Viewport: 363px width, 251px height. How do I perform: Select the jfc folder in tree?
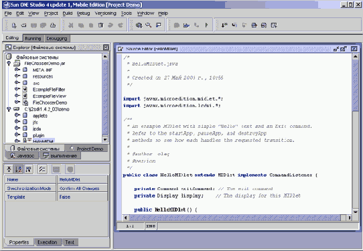click(x=35, y=122)
